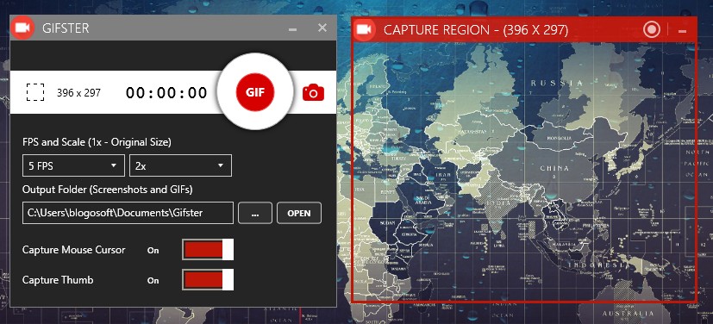This screenshot has height=324, width=713.
Task: Click the OPEN output folder button
Action: tap(299, 213)
